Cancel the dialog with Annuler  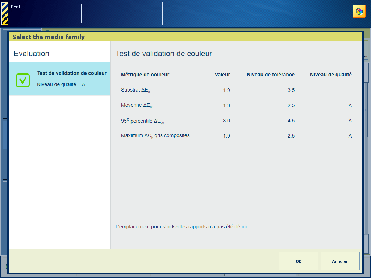340,261
